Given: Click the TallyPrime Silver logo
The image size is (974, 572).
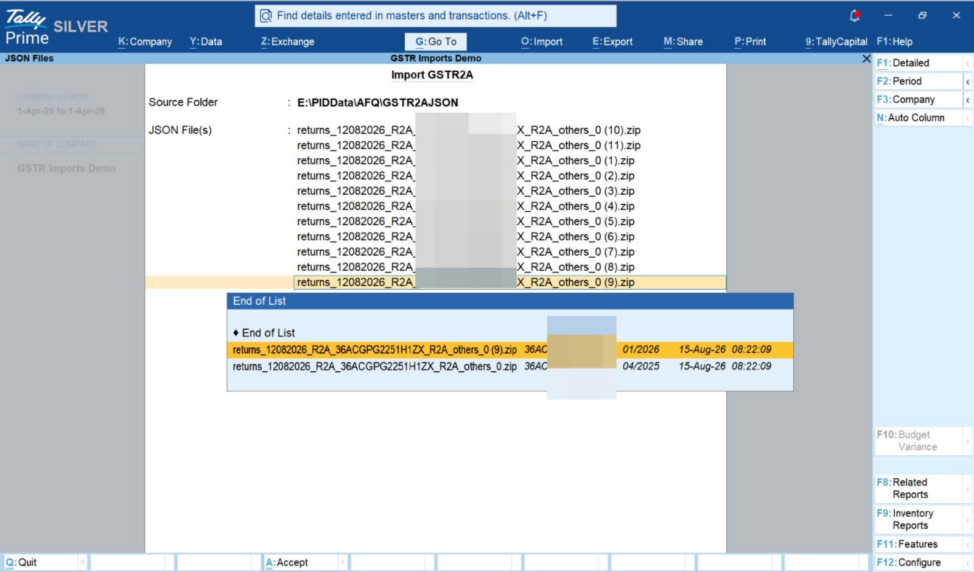Looking at the screenshot, I should click(x=57, y=27).
